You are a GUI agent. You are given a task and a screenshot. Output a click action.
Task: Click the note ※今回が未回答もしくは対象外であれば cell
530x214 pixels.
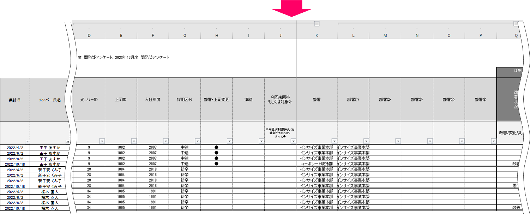(x=281, y=133)
